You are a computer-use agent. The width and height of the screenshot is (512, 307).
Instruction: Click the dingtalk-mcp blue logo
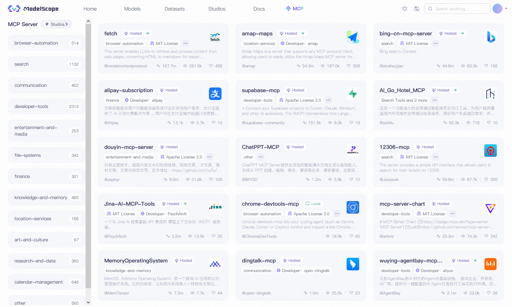[x=353, y=264]
